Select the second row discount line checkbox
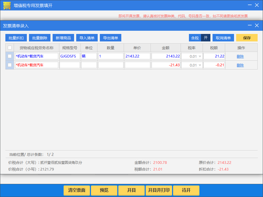 coord(10,65)
